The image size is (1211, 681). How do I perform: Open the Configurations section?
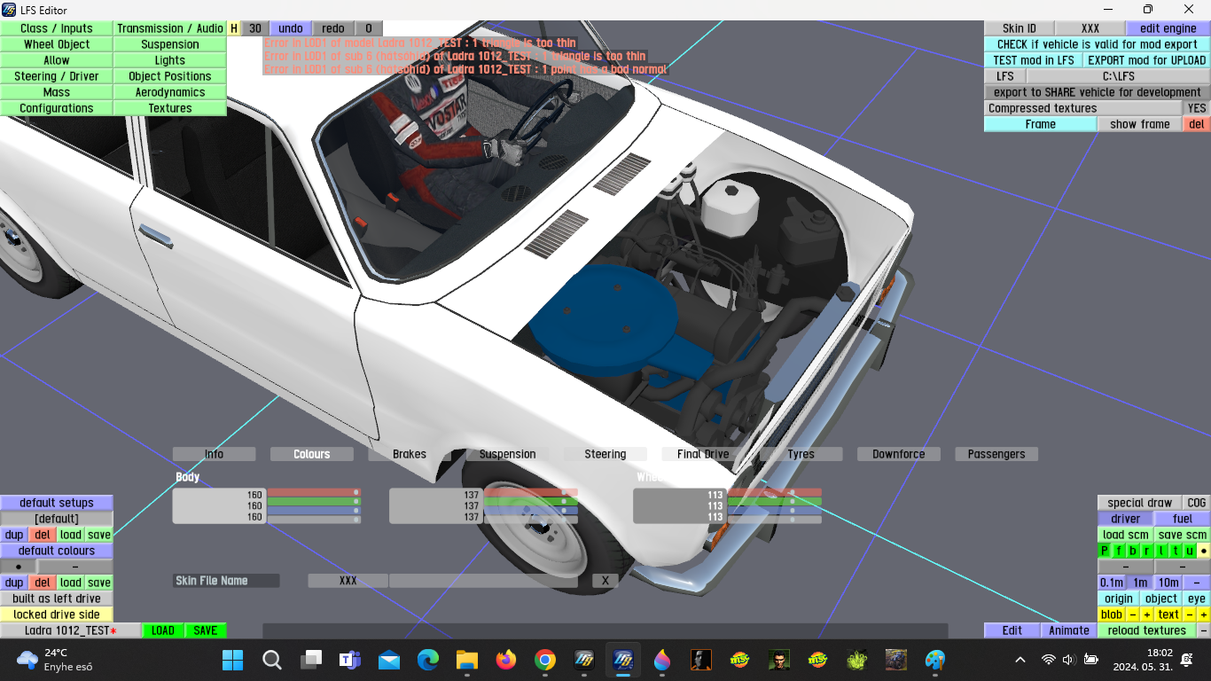pos(57,108)
